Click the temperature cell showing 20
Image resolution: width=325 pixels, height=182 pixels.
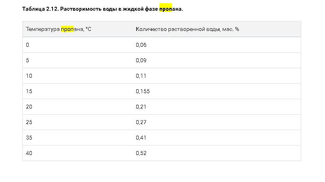point(29,107)
